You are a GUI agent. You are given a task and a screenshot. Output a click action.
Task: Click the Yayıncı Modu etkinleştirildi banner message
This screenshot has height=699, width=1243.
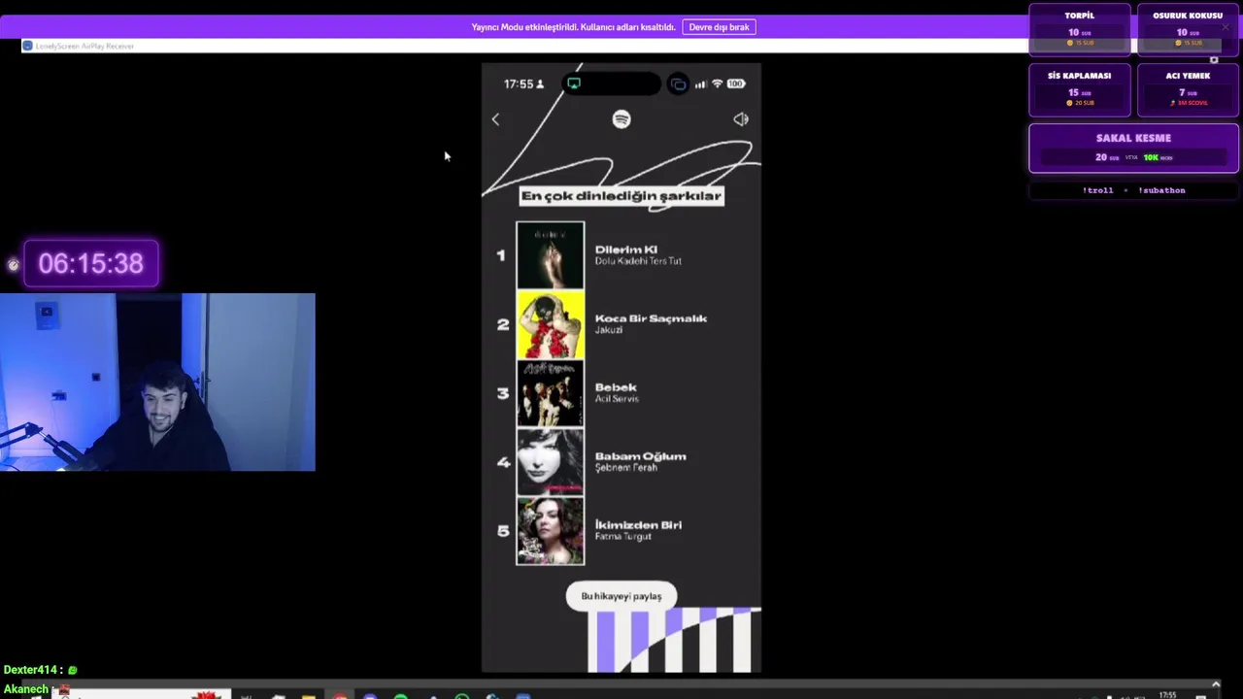coord(573,27)
